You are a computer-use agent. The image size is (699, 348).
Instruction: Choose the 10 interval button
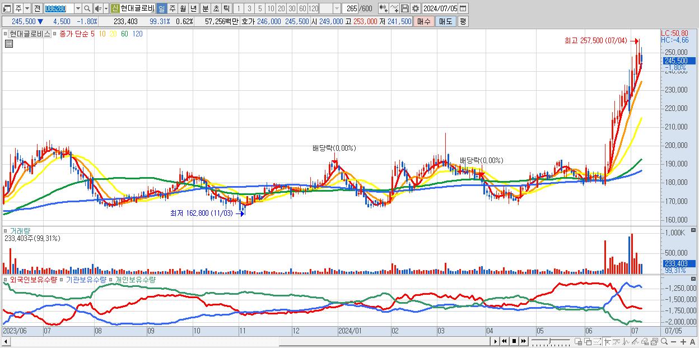coord(271,8)
